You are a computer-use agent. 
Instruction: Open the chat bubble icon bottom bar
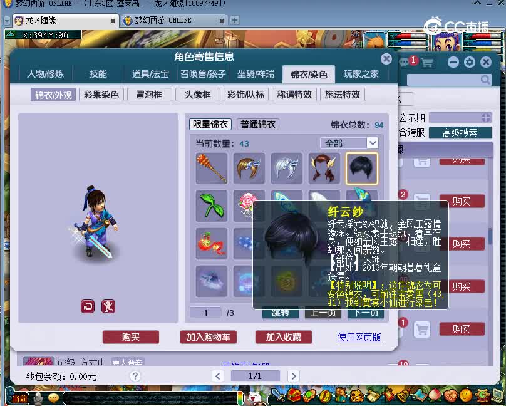[x=53, y=398]
